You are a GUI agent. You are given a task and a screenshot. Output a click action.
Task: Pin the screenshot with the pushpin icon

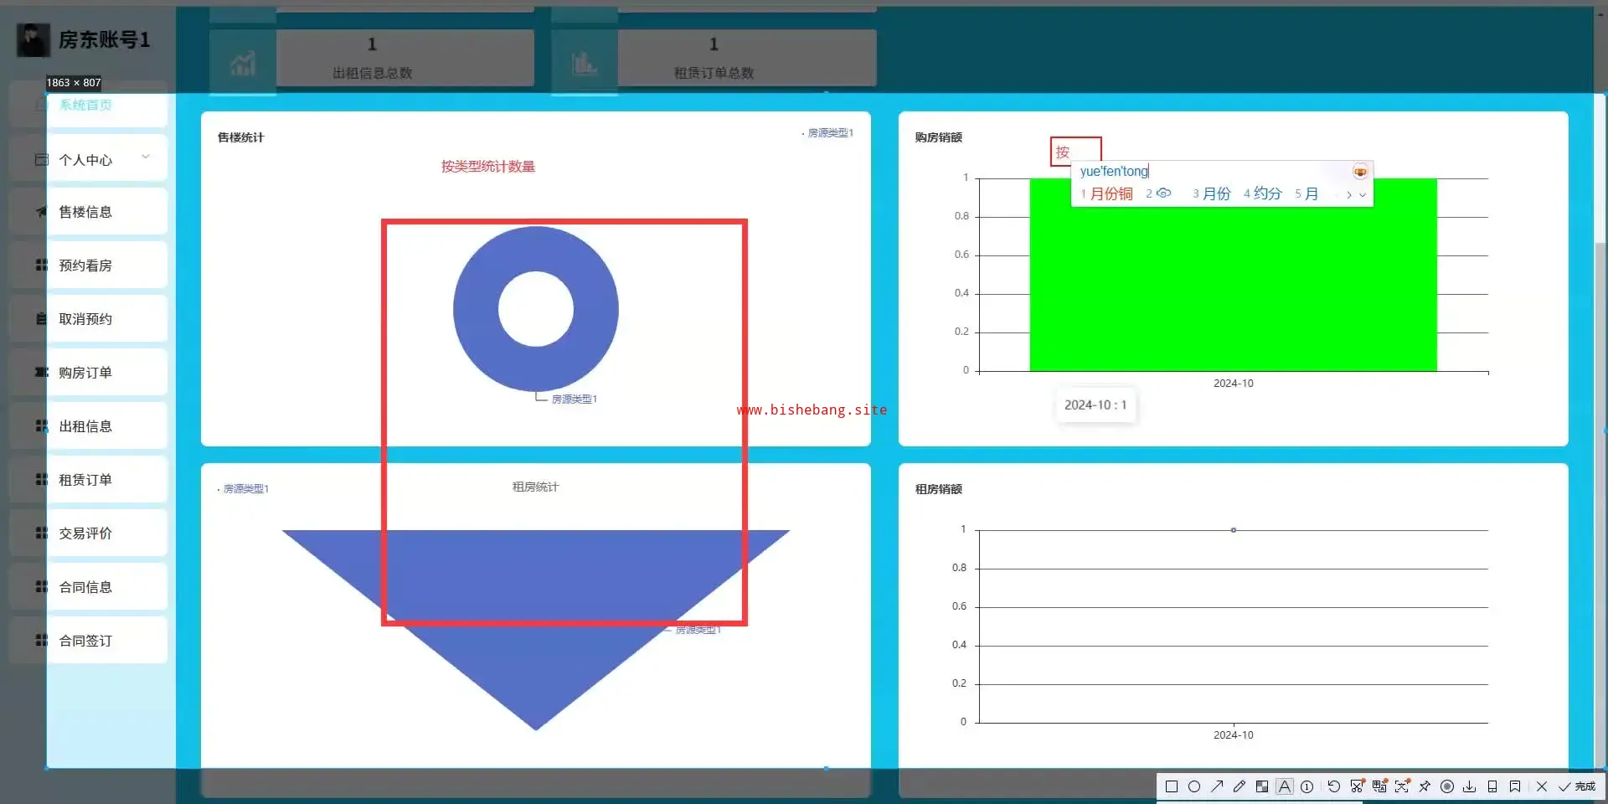[x=1425, y=786]
